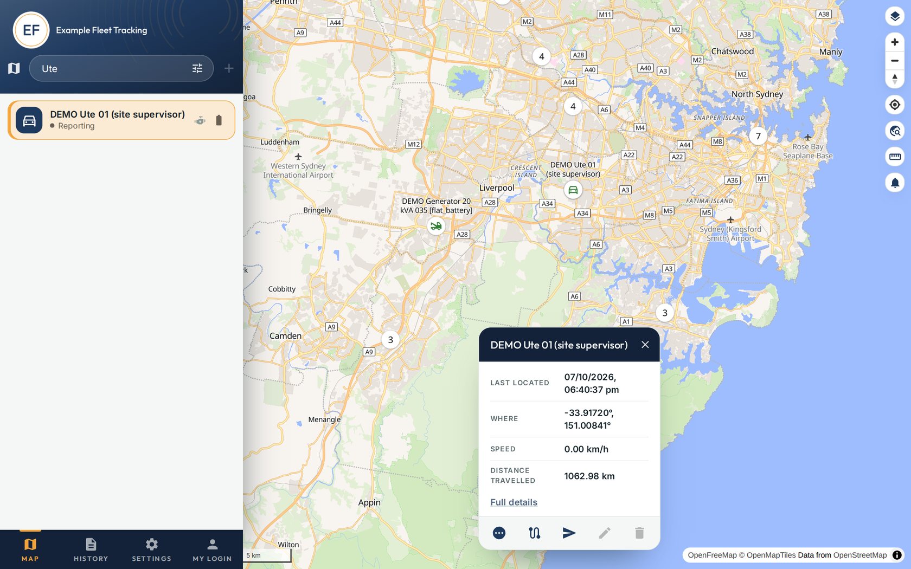Open the map attribution info icon
Image resolution: width=911 pixels, height=569 pixels.
click(897, 555)
